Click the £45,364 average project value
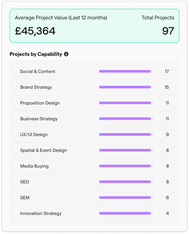Image resolution: width=189 pixels, height=234 pixels. (x=35, y=31)
